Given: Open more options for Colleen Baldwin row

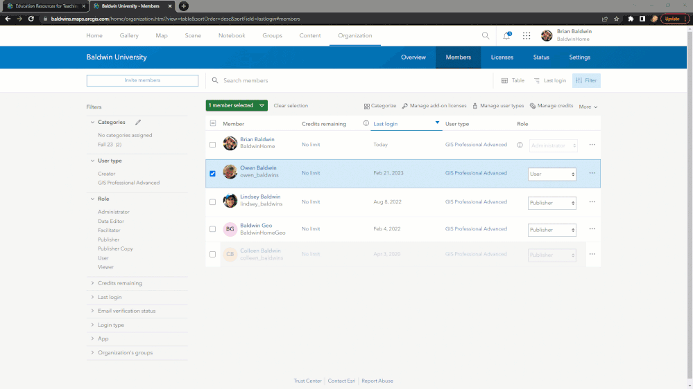Looking at the screenshot, I should 592,254.
